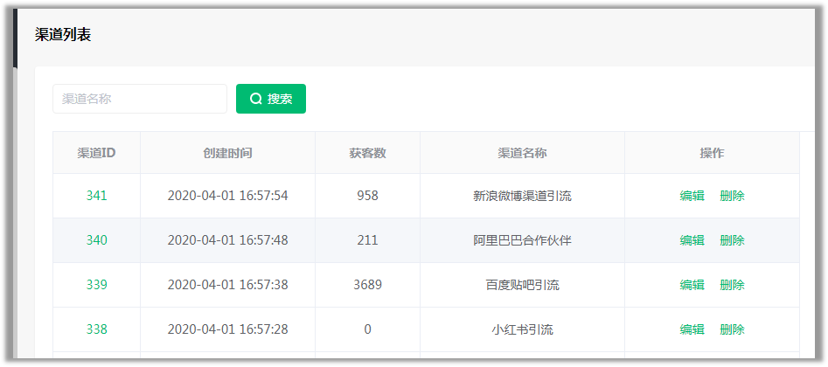Select the 新浪微博渠道引流 name cell
Viewport: 828px width, 367px height.
[x=522, y=196]
